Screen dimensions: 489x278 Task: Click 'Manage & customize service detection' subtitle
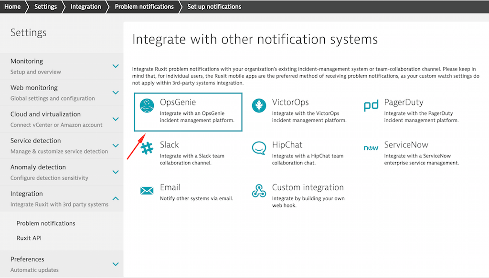tap(59, 151)
